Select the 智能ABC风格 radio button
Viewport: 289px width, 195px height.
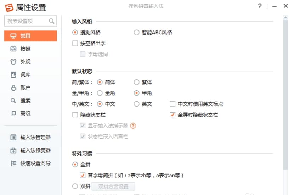point(136,33)
